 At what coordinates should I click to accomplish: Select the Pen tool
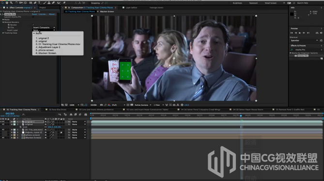pos(35,3)
